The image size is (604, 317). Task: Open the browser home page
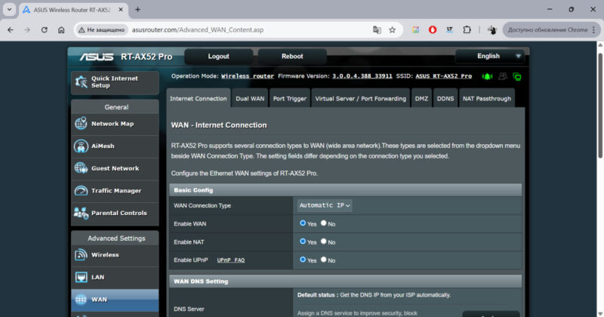[x=61, y=29]
